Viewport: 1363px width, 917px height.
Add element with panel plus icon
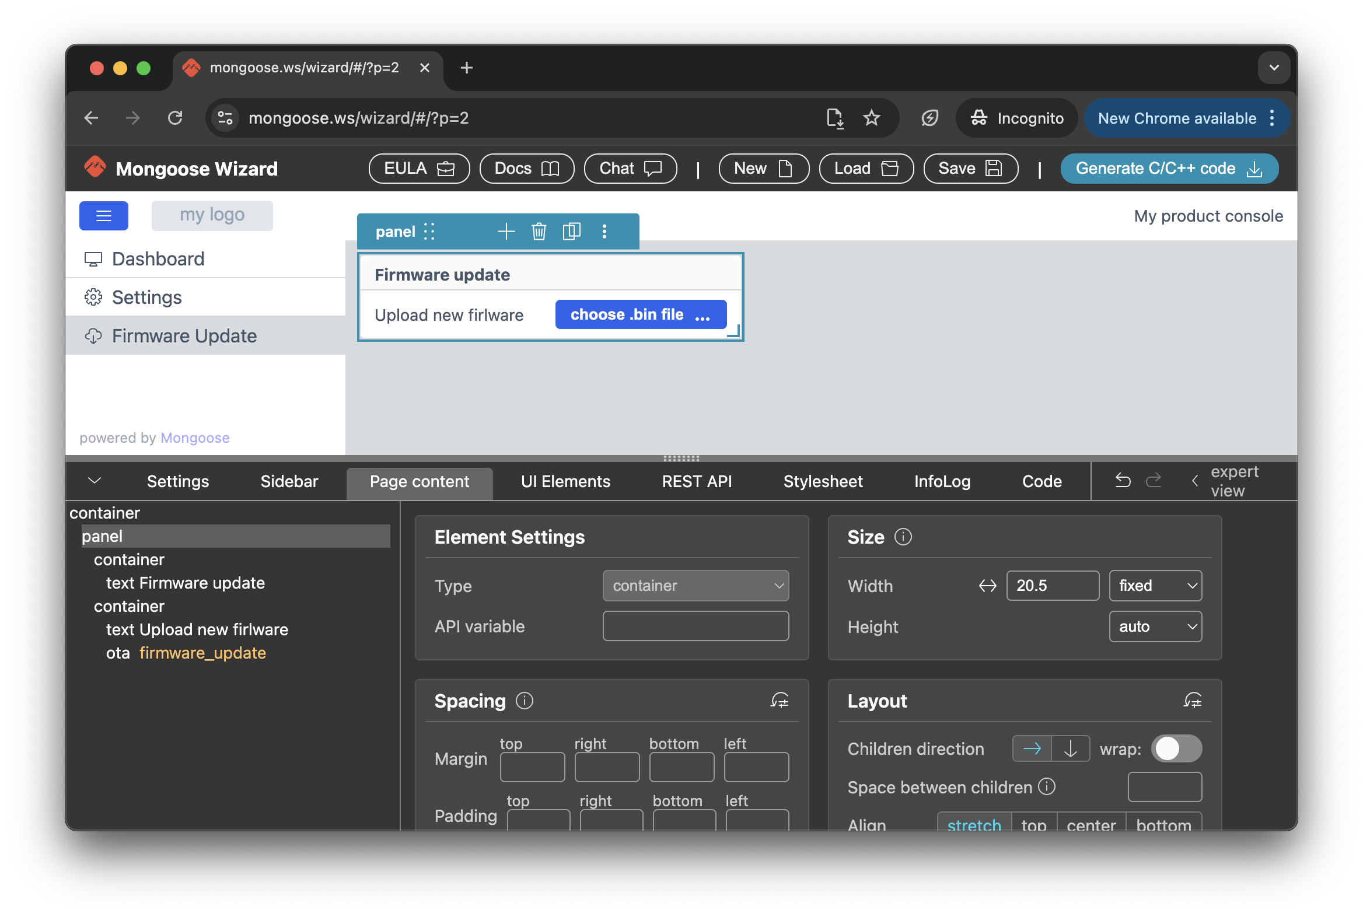pyautogui.click(x=506, y=232)
